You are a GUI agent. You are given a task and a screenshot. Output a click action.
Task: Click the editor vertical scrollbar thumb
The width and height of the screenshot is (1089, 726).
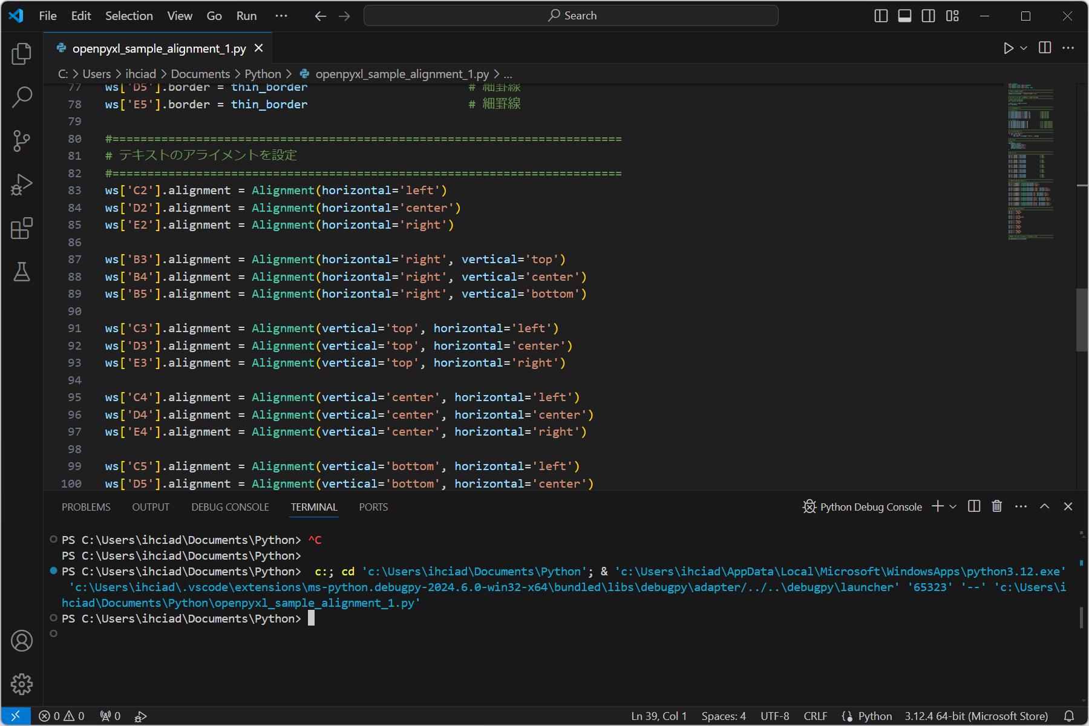[x=1082, y=320]
